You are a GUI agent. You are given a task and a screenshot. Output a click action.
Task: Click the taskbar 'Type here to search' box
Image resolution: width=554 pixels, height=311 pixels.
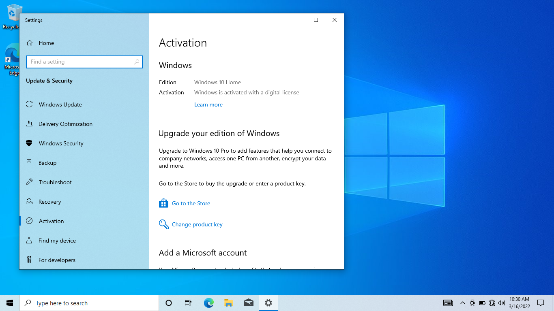click(89, 303)
